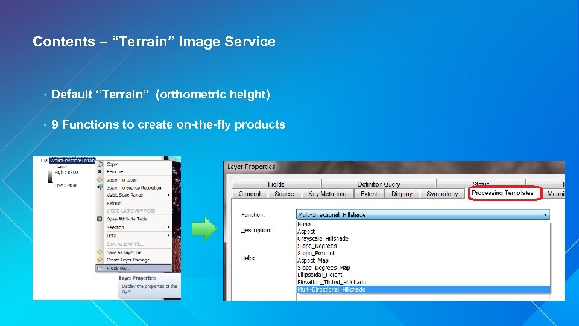Click the Save As Layer File icon
Image resolution: width=579 pixels, height=326 pixels.
click(x=100, y=252)
